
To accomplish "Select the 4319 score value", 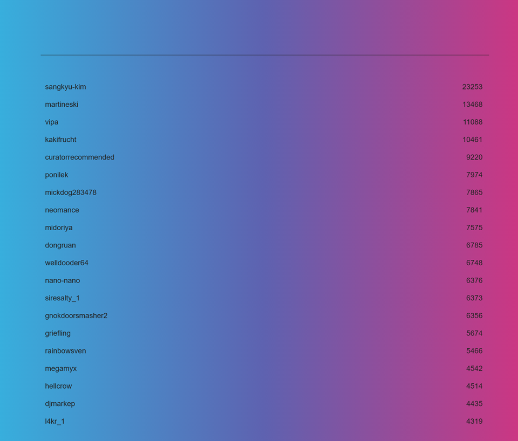I will coord(474,422).
